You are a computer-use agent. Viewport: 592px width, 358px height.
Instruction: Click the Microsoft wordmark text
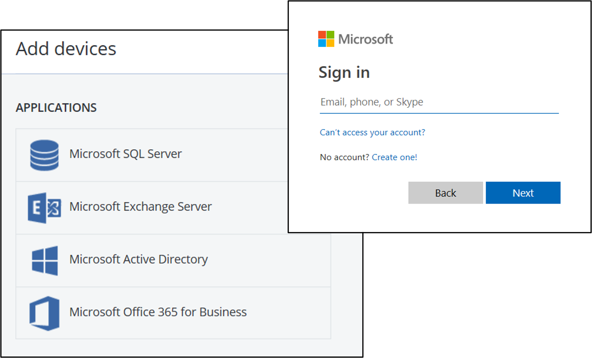365,39
